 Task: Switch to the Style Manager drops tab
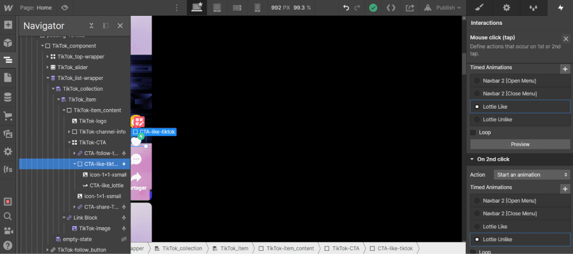pyautogui.click(x=534, y=8)
